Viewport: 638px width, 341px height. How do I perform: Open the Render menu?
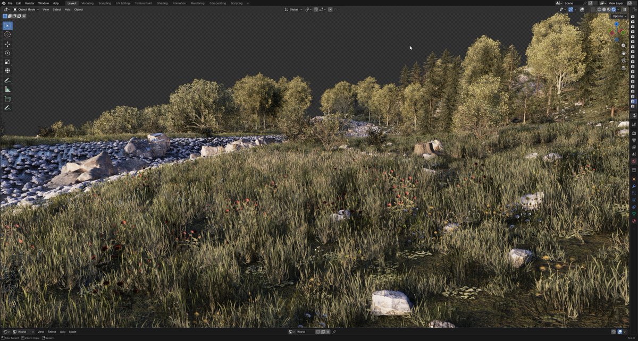(x=30, y=3)
